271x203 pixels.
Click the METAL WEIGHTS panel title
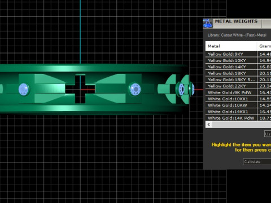236,21
